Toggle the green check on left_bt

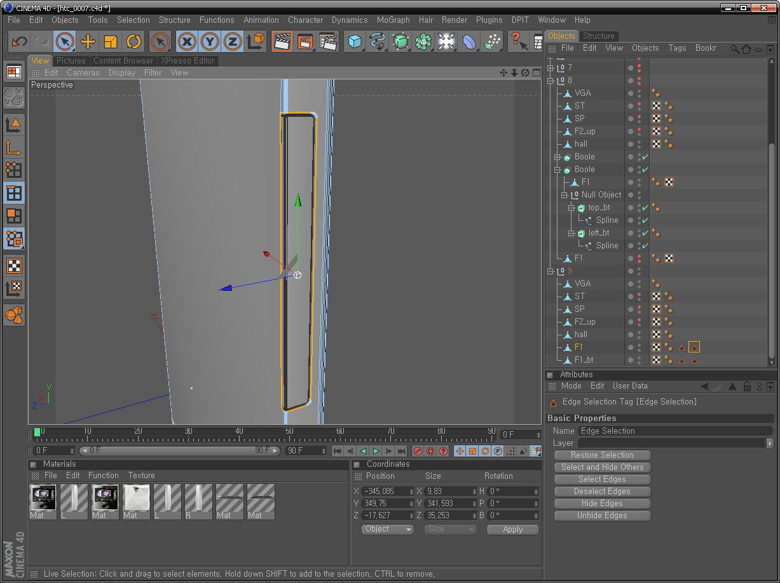(x=645, y=233)
